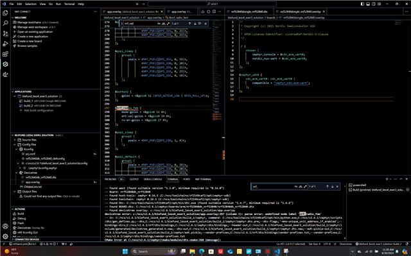Open nRF Kconfig GUI action
The width and height of the screenshot is (411, 256).
[x=28, y=232]
